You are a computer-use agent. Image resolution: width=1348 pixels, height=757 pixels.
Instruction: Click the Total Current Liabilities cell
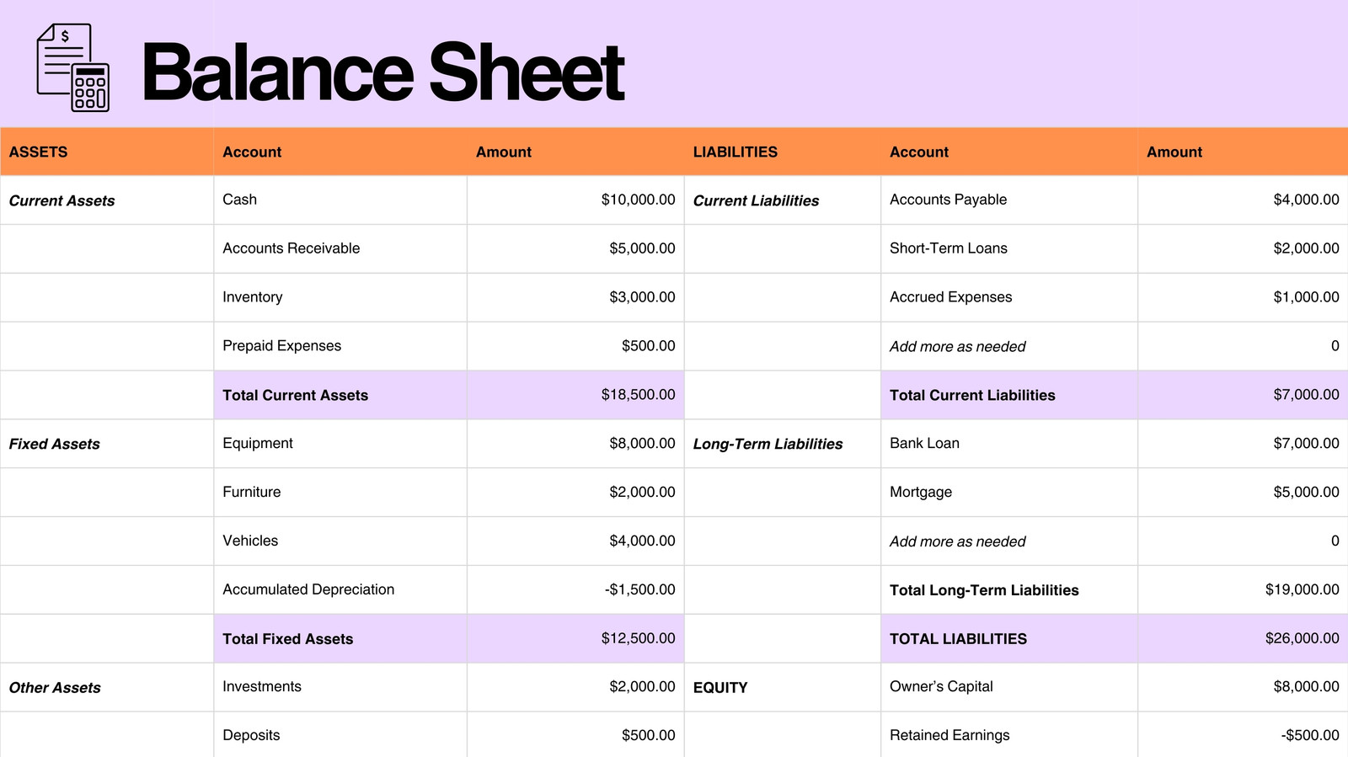(x=1009, y=395)
